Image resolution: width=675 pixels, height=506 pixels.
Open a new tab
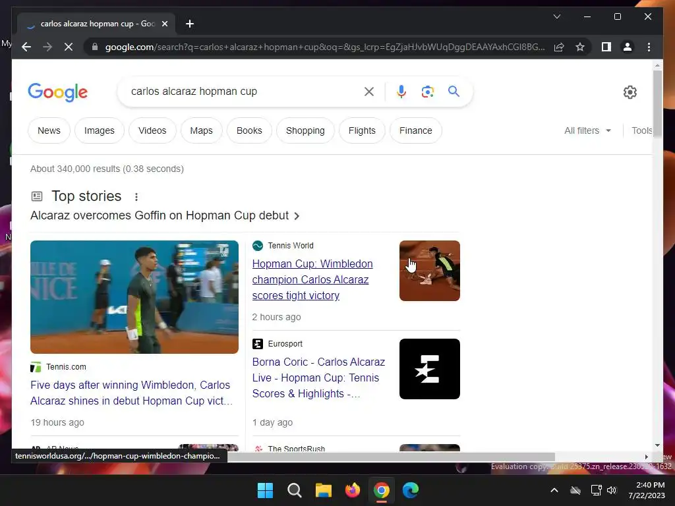click(190, 24)
